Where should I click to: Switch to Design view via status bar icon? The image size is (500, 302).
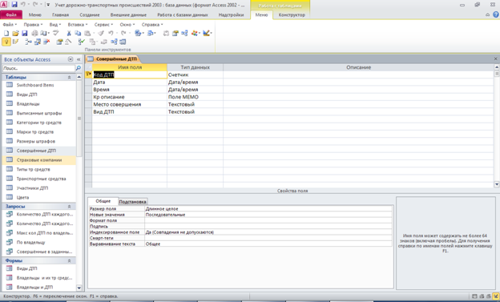click(496, 296)
